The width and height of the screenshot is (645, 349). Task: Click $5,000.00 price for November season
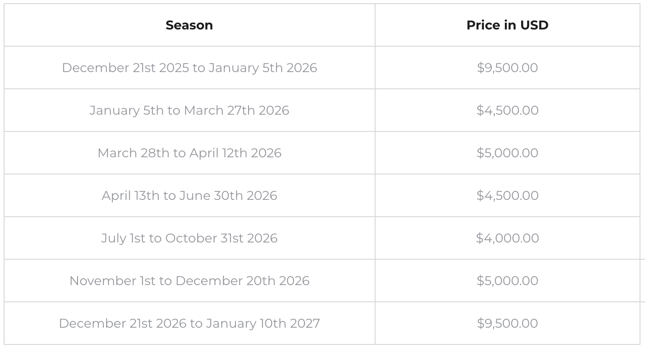(507, 281)
